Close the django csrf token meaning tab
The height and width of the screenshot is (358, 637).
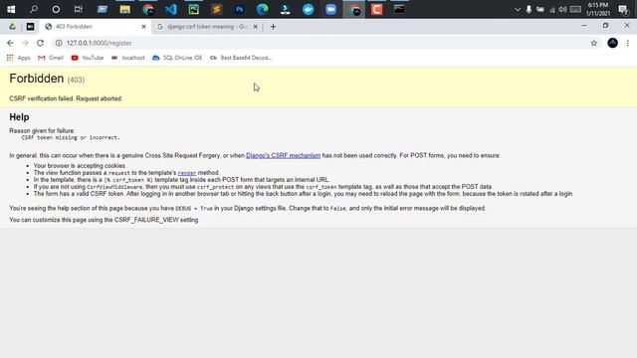pos(255,27)
